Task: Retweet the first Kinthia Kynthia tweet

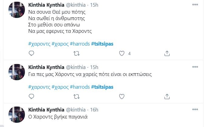Action: [x=77, y=53]
